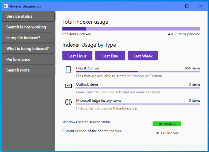The height and width of the screenshot is (152, 209).
Task: Open the Service status tab
Action: 28,16
